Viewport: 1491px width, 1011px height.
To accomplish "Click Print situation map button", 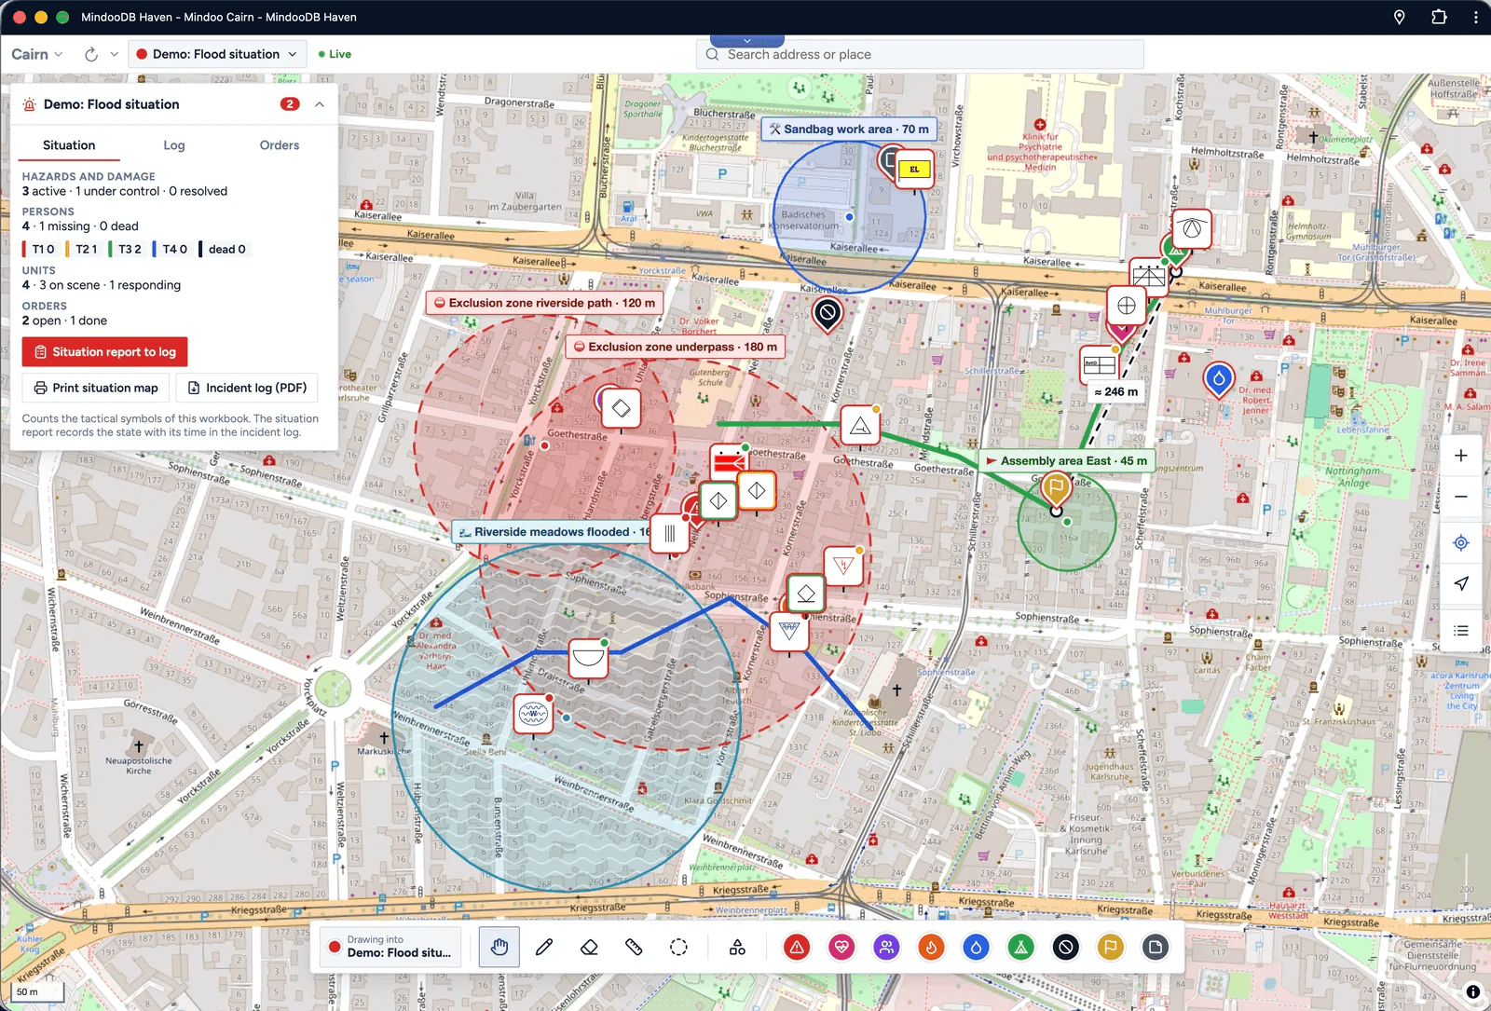I will pyautogui.click(x=96, y=388).
